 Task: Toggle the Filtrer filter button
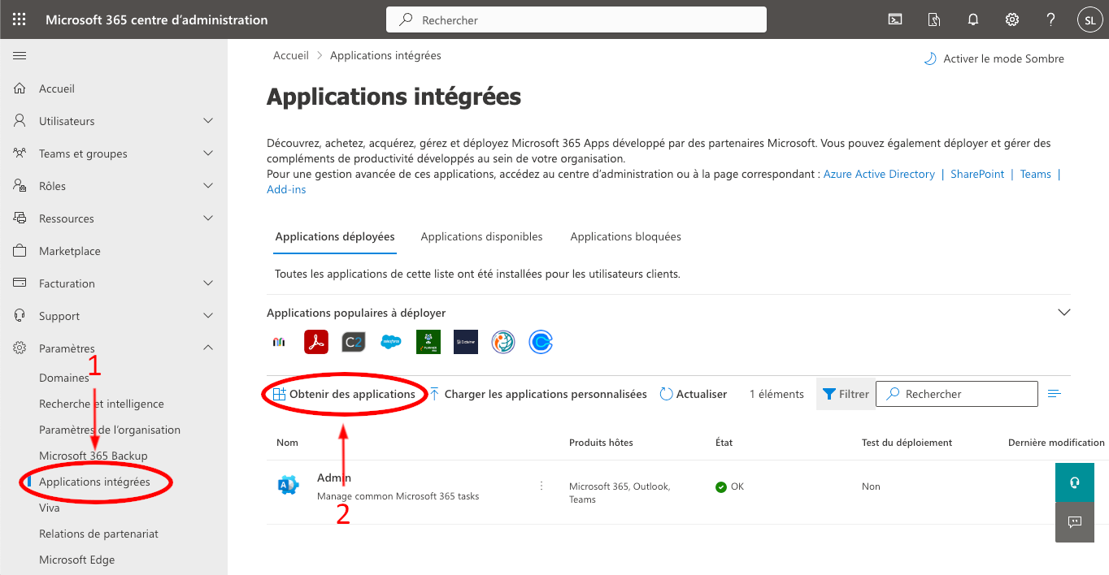click(846, 394)
